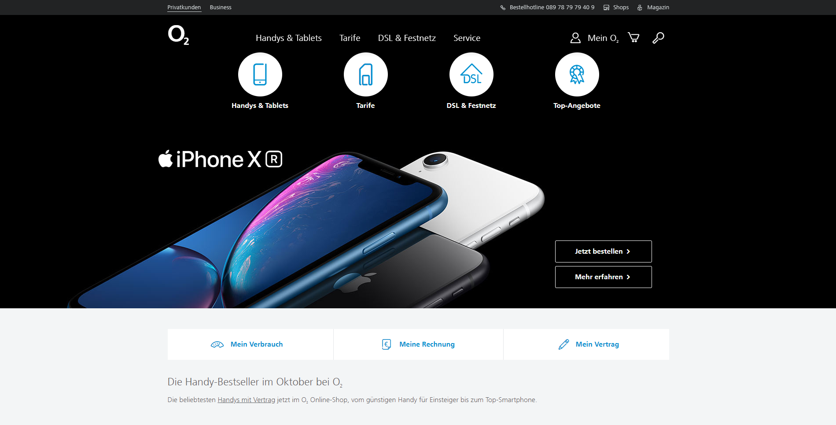Open search with the magnifier icon
Screen dimensions: 836x425
[x=658, y=38]
